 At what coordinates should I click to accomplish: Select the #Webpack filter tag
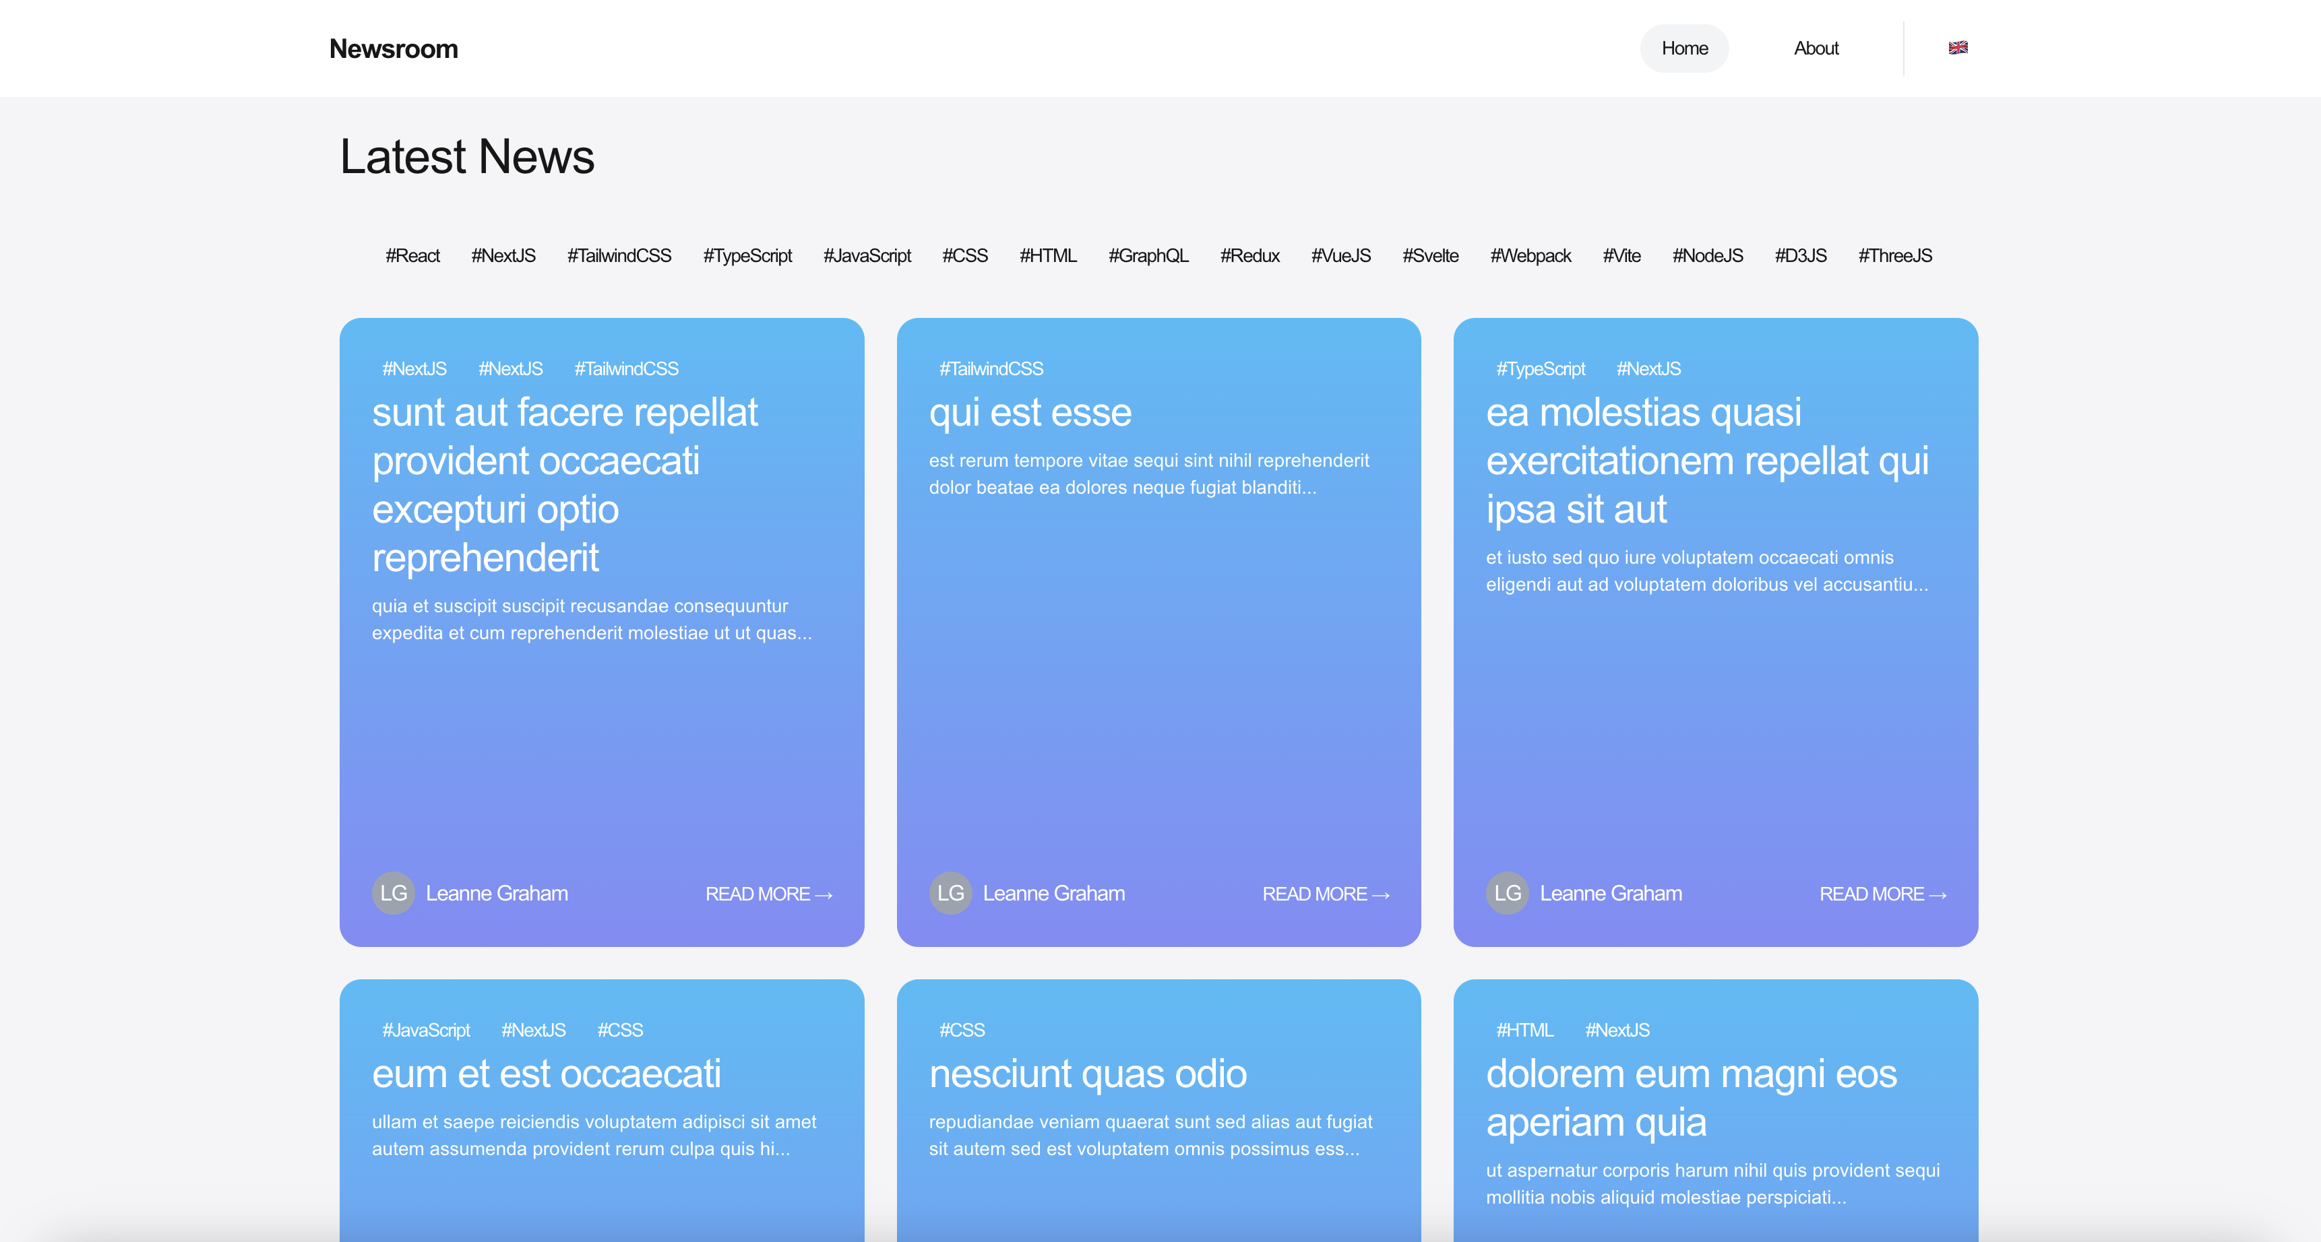(x=1530, y=256)
